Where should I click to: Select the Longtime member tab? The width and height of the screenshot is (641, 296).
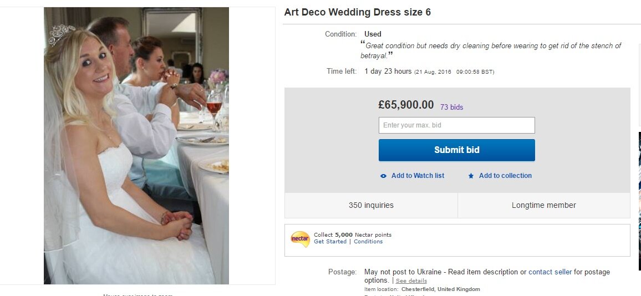543,205
